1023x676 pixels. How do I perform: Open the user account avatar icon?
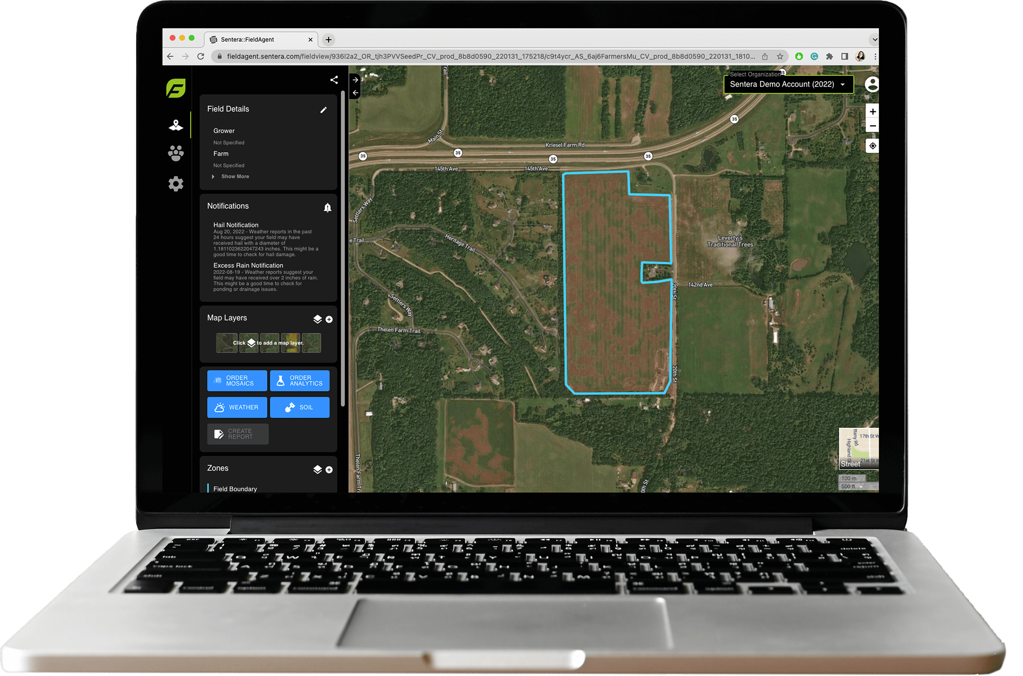(873, 84)
